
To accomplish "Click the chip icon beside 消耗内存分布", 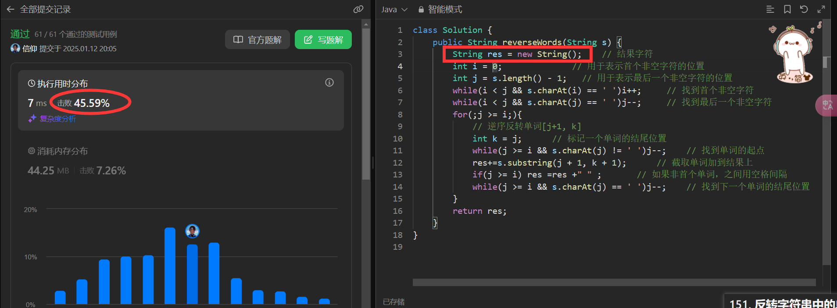I will click(x=32, y=151).
